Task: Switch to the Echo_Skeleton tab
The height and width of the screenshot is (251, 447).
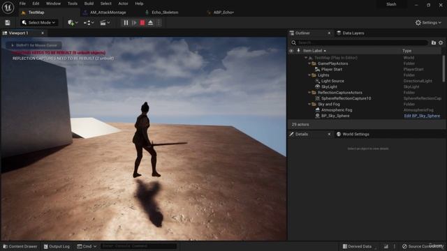Action: pyautogui.click(x=165, y=13)
